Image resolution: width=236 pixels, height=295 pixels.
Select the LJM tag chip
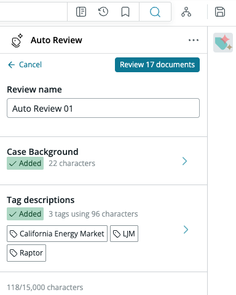[x=124, y=234]
